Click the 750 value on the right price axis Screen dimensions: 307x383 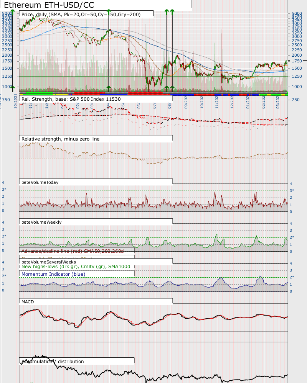pos(295,100)
